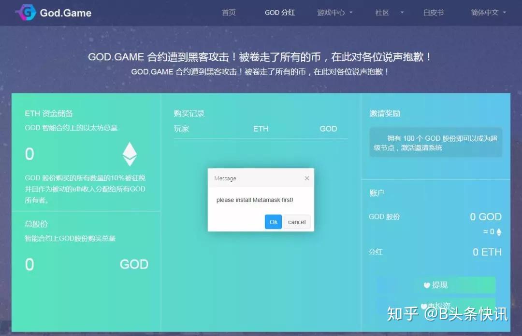Click the God.Game hexagon logo icon
Viewport: 522px width, 336px height.
pyautogui.click(x=26, y=12)
